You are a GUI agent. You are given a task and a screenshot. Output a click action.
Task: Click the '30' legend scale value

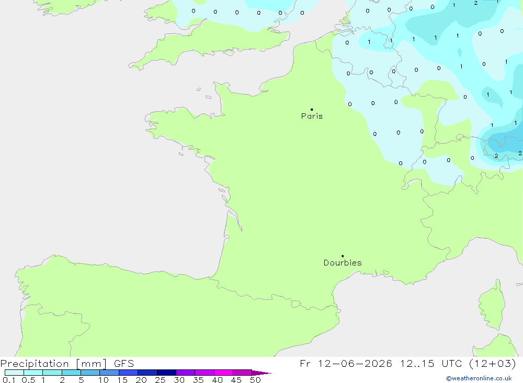pos(179,380)
